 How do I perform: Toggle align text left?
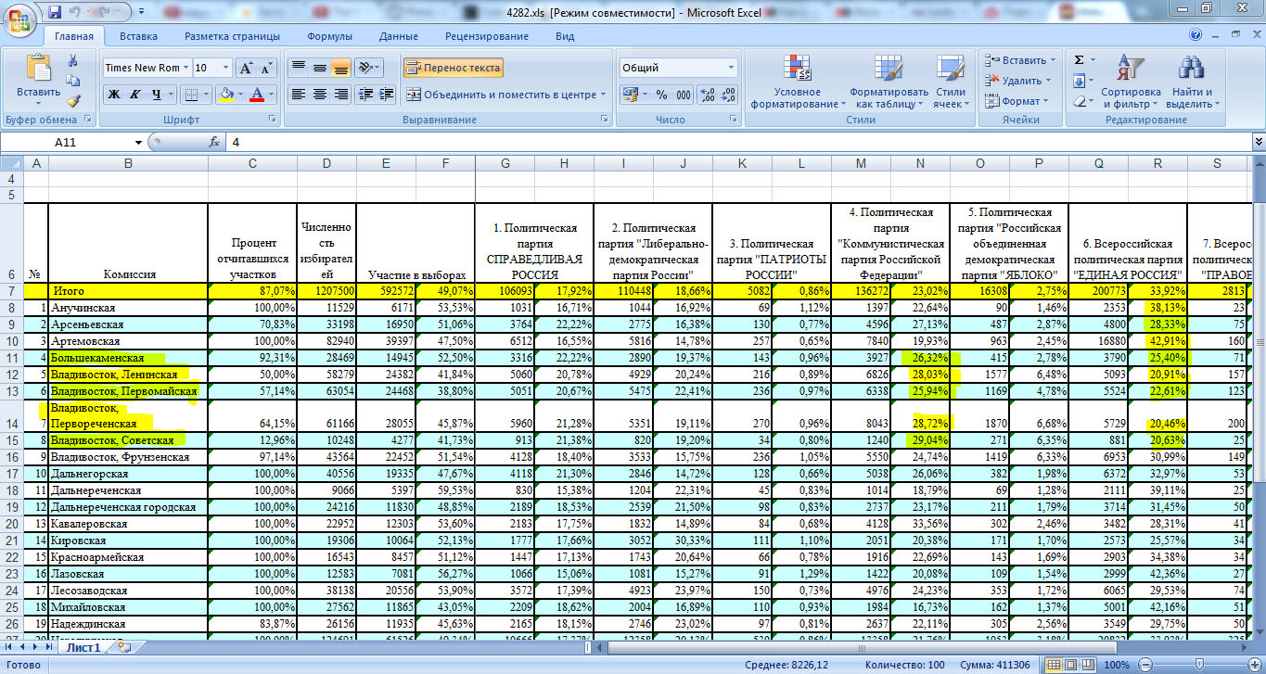click(298, 95)
